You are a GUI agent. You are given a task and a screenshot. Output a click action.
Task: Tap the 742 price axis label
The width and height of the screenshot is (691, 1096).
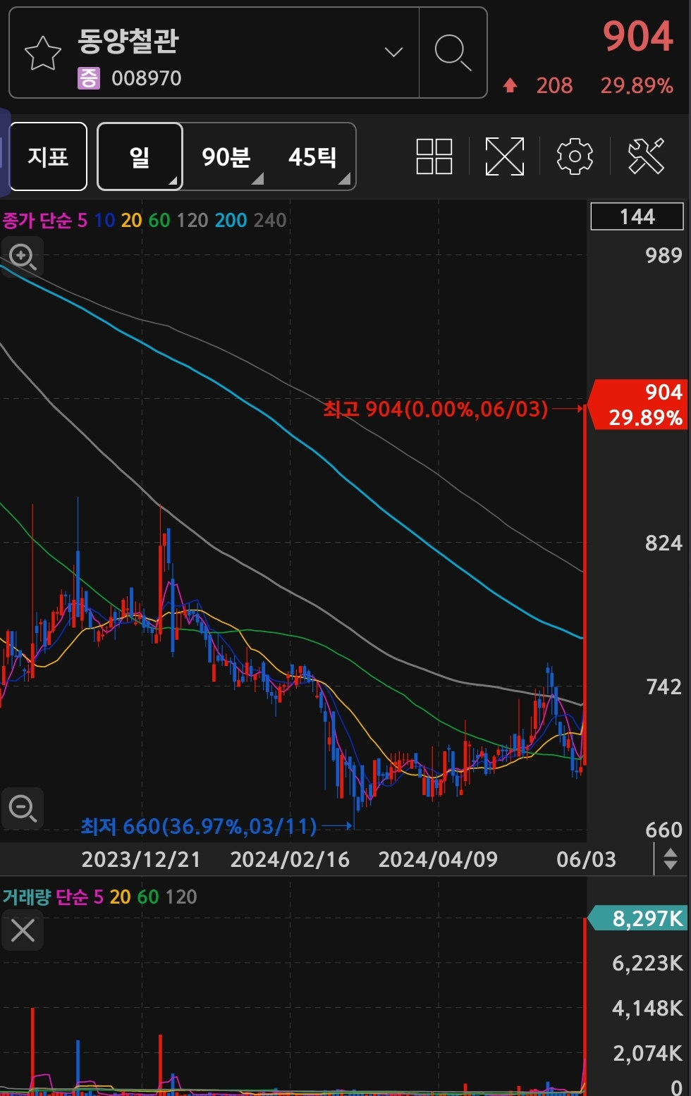(664, 686)
